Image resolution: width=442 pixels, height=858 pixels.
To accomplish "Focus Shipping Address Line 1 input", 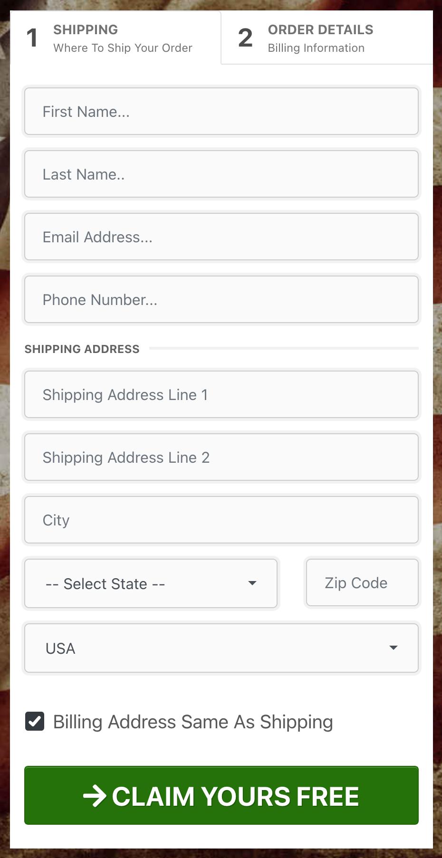I will tap(221, 395).
